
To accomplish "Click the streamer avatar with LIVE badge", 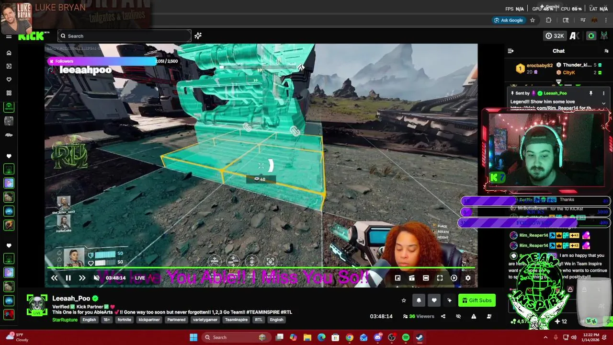I will [37, 305].
